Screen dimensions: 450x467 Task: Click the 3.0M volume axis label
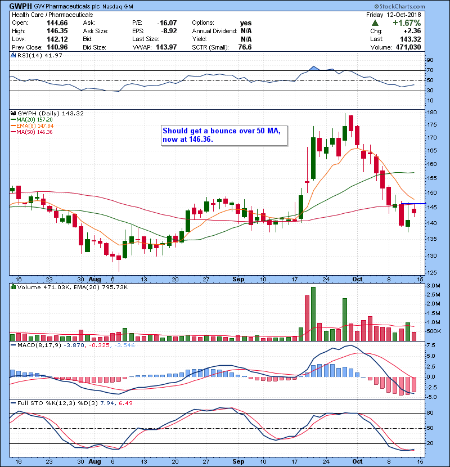coord(434,286)
